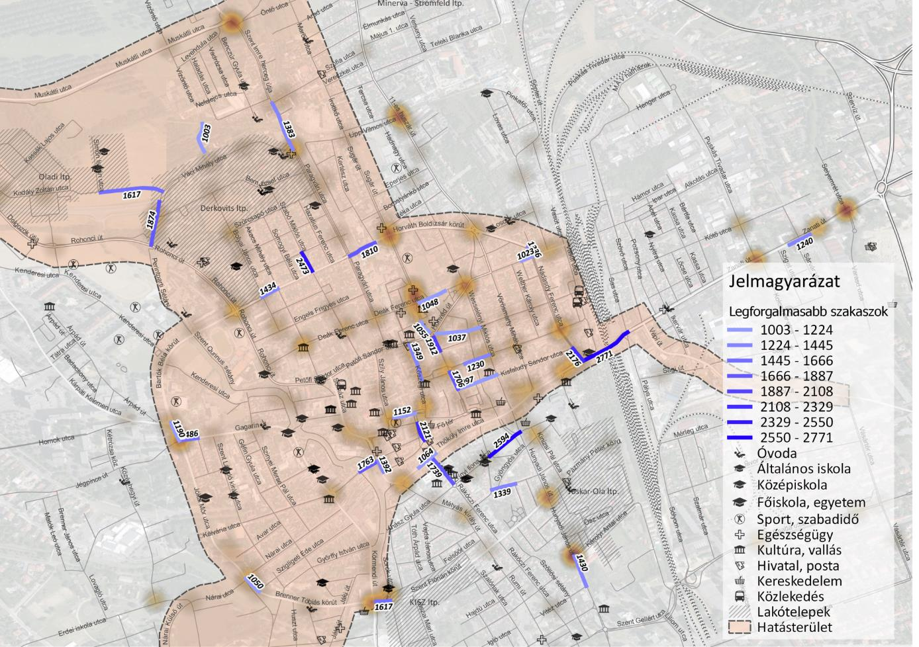Select the 2176 segment label

(x=573, y=358)
